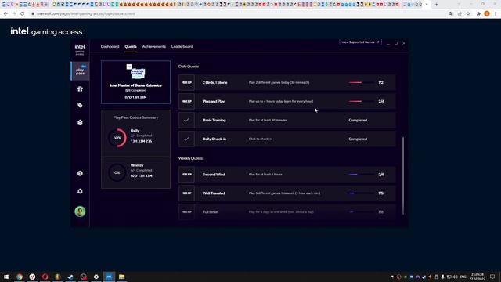Open Steam from the taskbar
This screenshot has height=282, width=501.
[x=70, y=277]
